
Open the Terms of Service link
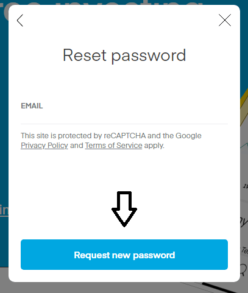pos(113,146)
